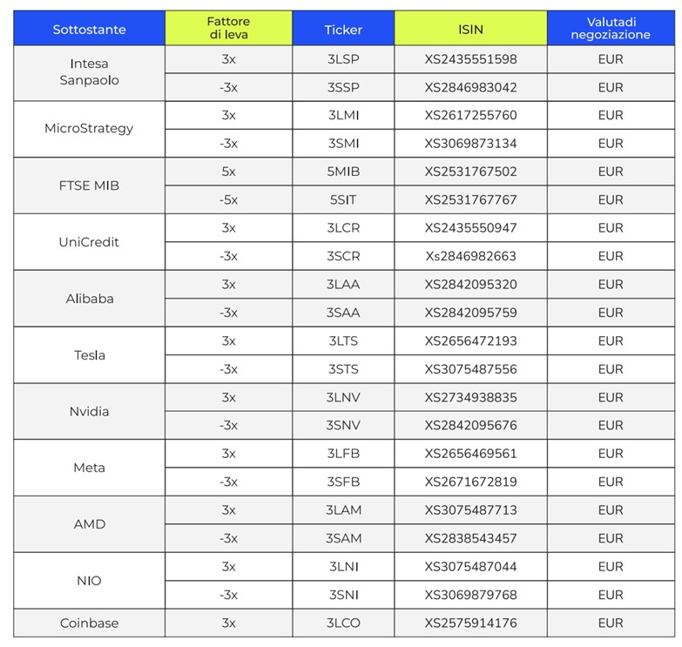Click the Sottostante column header

(x=89, y=30)
